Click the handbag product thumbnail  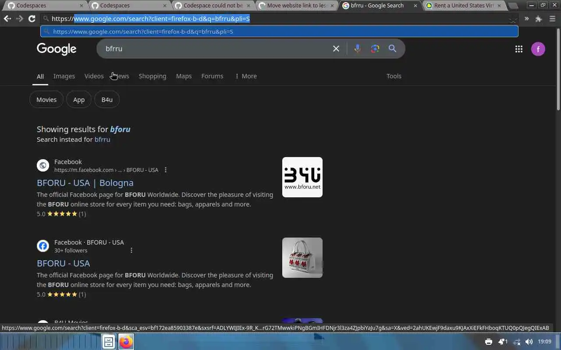click(x=302, y=258)
